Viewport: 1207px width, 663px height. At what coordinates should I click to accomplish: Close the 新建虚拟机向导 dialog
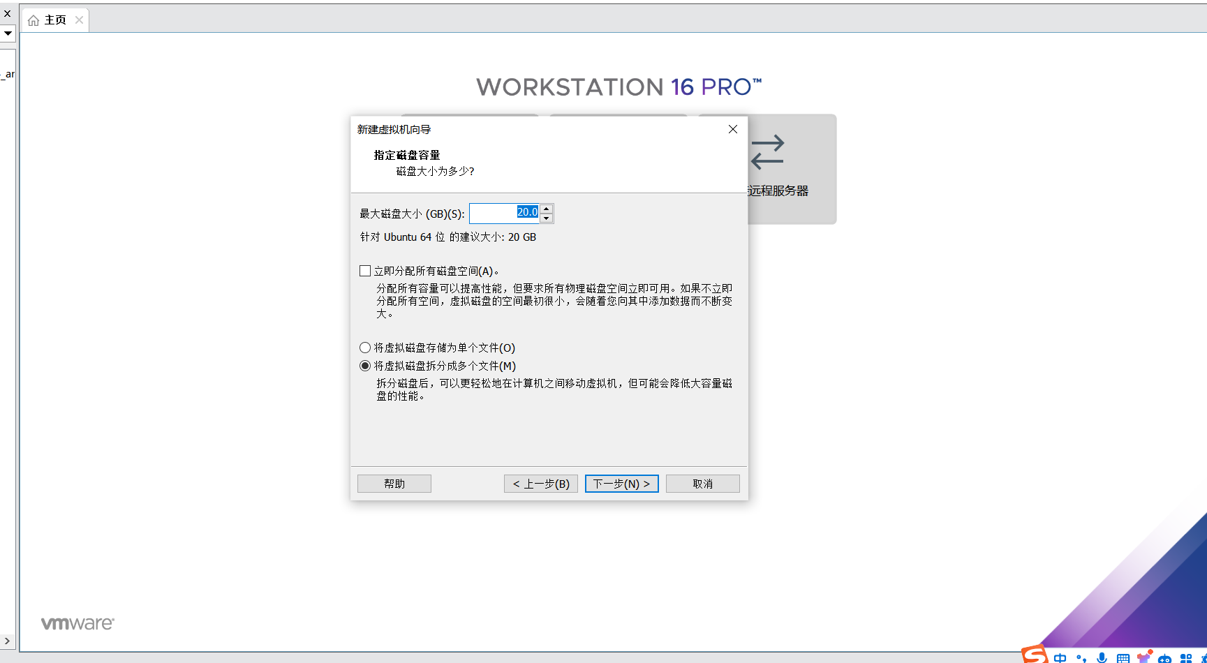point(732,129)
